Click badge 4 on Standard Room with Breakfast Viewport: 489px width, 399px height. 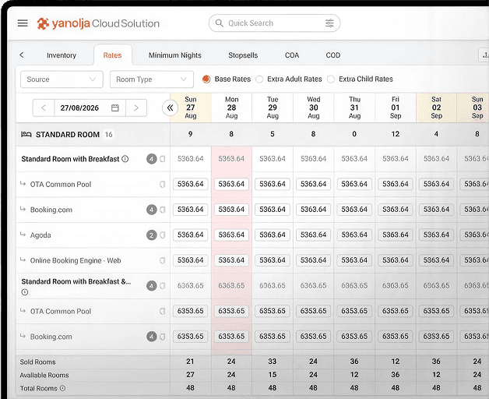click(152, 159)
